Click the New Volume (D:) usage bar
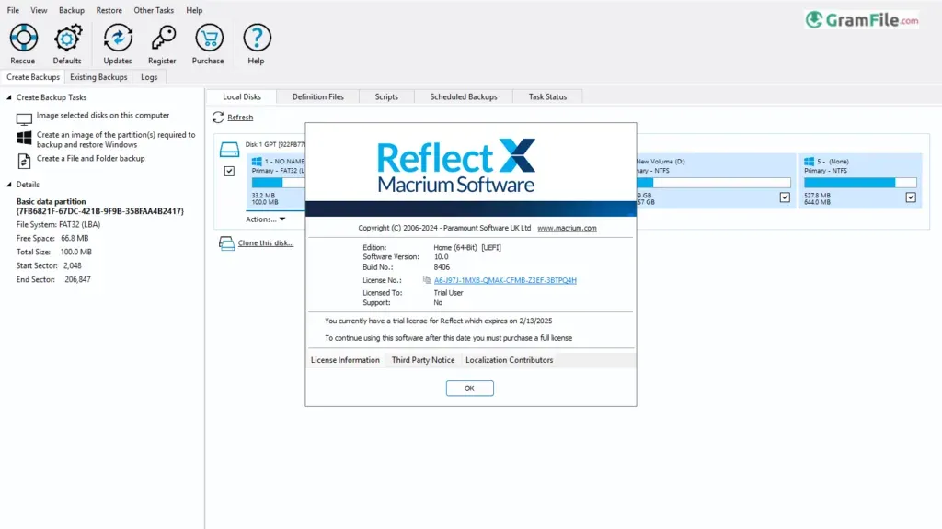Screen dimensions: 942x529 (713, 183)
